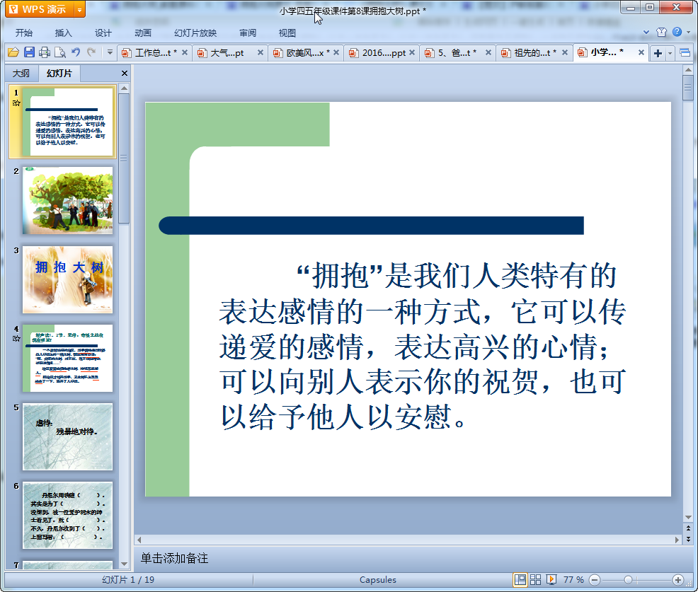Close the 祖先的...t document tab
This screenshot has height=592, width=698.
click(565, 52)
